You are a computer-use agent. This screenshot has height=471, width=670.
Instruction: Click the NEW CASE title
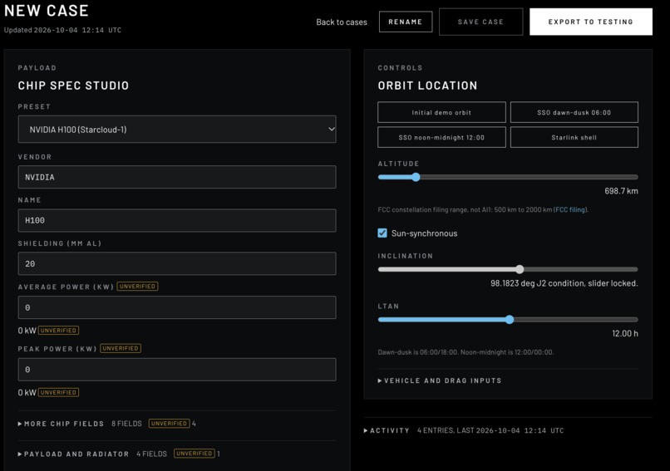pyautogui.click(x=47, y=11)
